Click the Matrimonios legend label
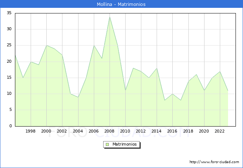 tap(124, 144)
